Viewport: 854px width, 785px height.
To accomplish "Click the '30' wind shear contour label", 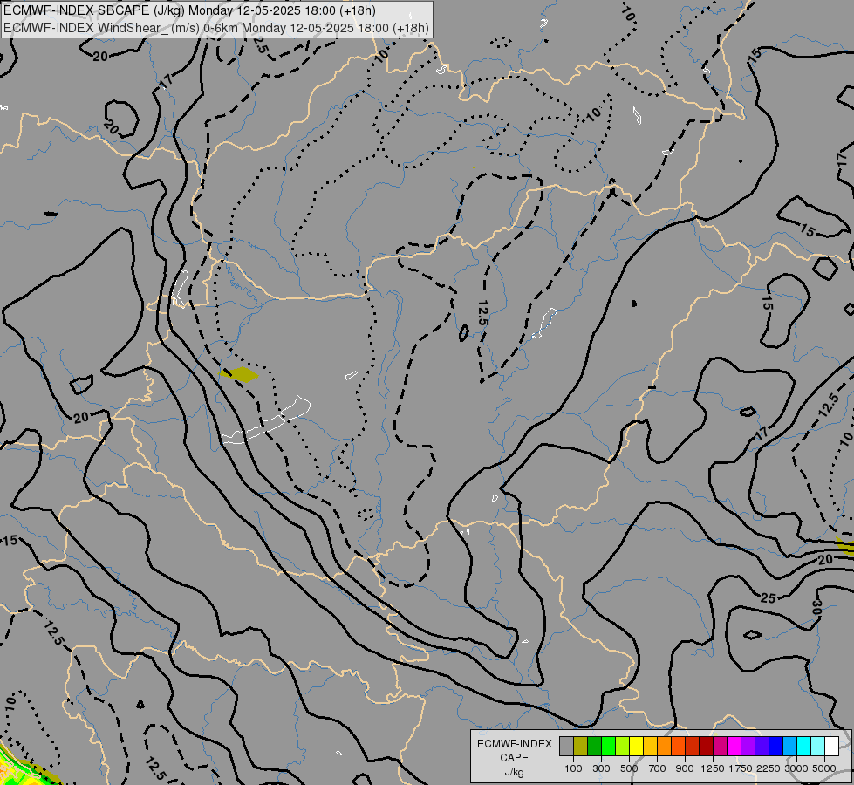I will click(x=816, y=606).
